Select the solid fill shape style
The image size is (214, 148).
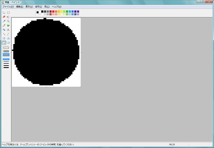coord(6,55)
